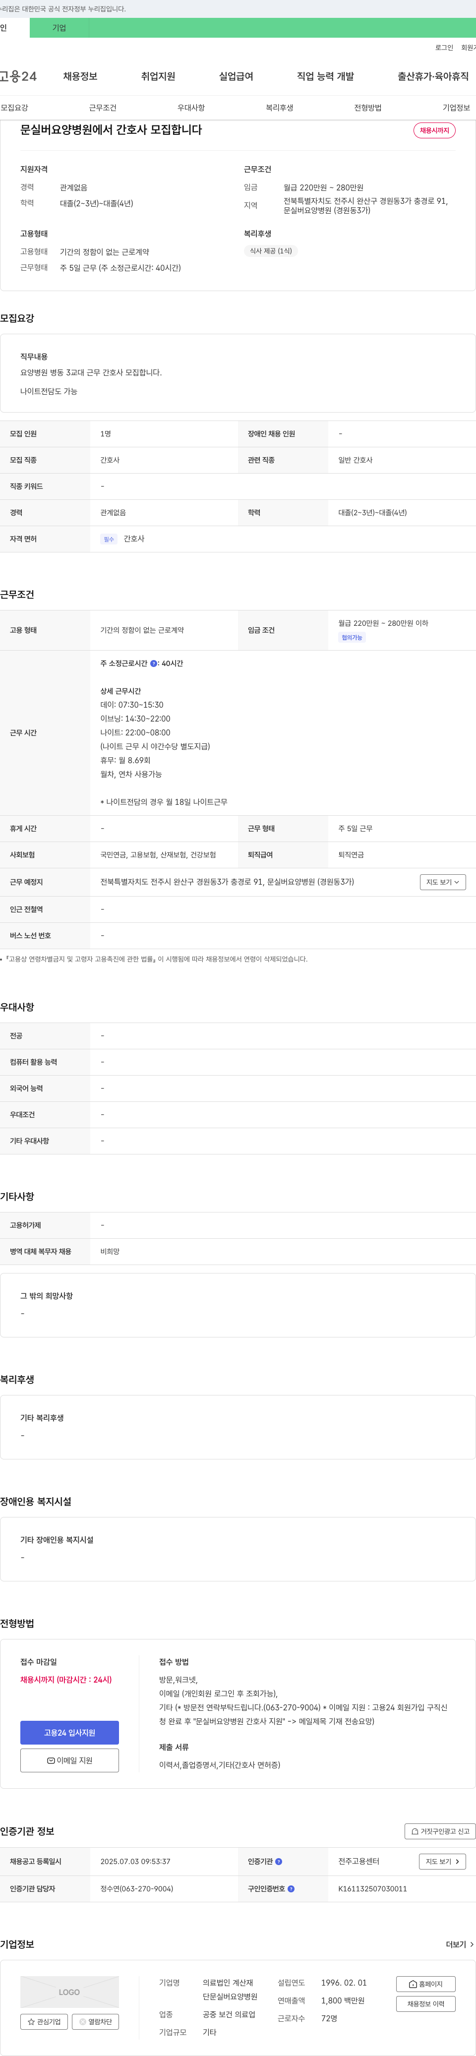The height and width of the screenshot is (2056, 476).
Task: Click the envelope icon on 이메일 지원
Action: (51, 1760)
